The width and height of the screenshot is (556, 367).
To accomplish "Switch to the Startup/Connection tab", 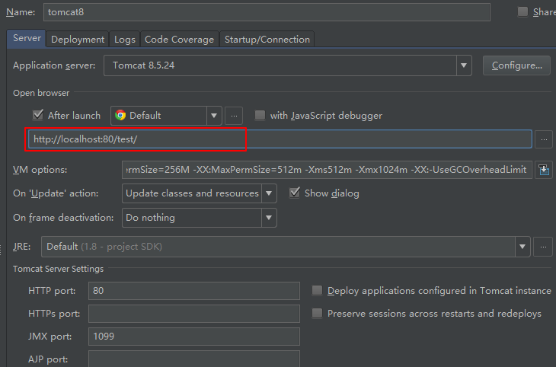I will (267, 40).
